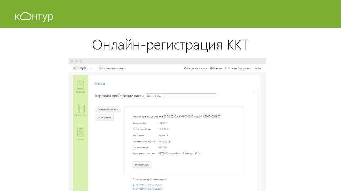Click the Перерегистрировать button
Viewport: 341px width, 191px height.
(108, 109)
